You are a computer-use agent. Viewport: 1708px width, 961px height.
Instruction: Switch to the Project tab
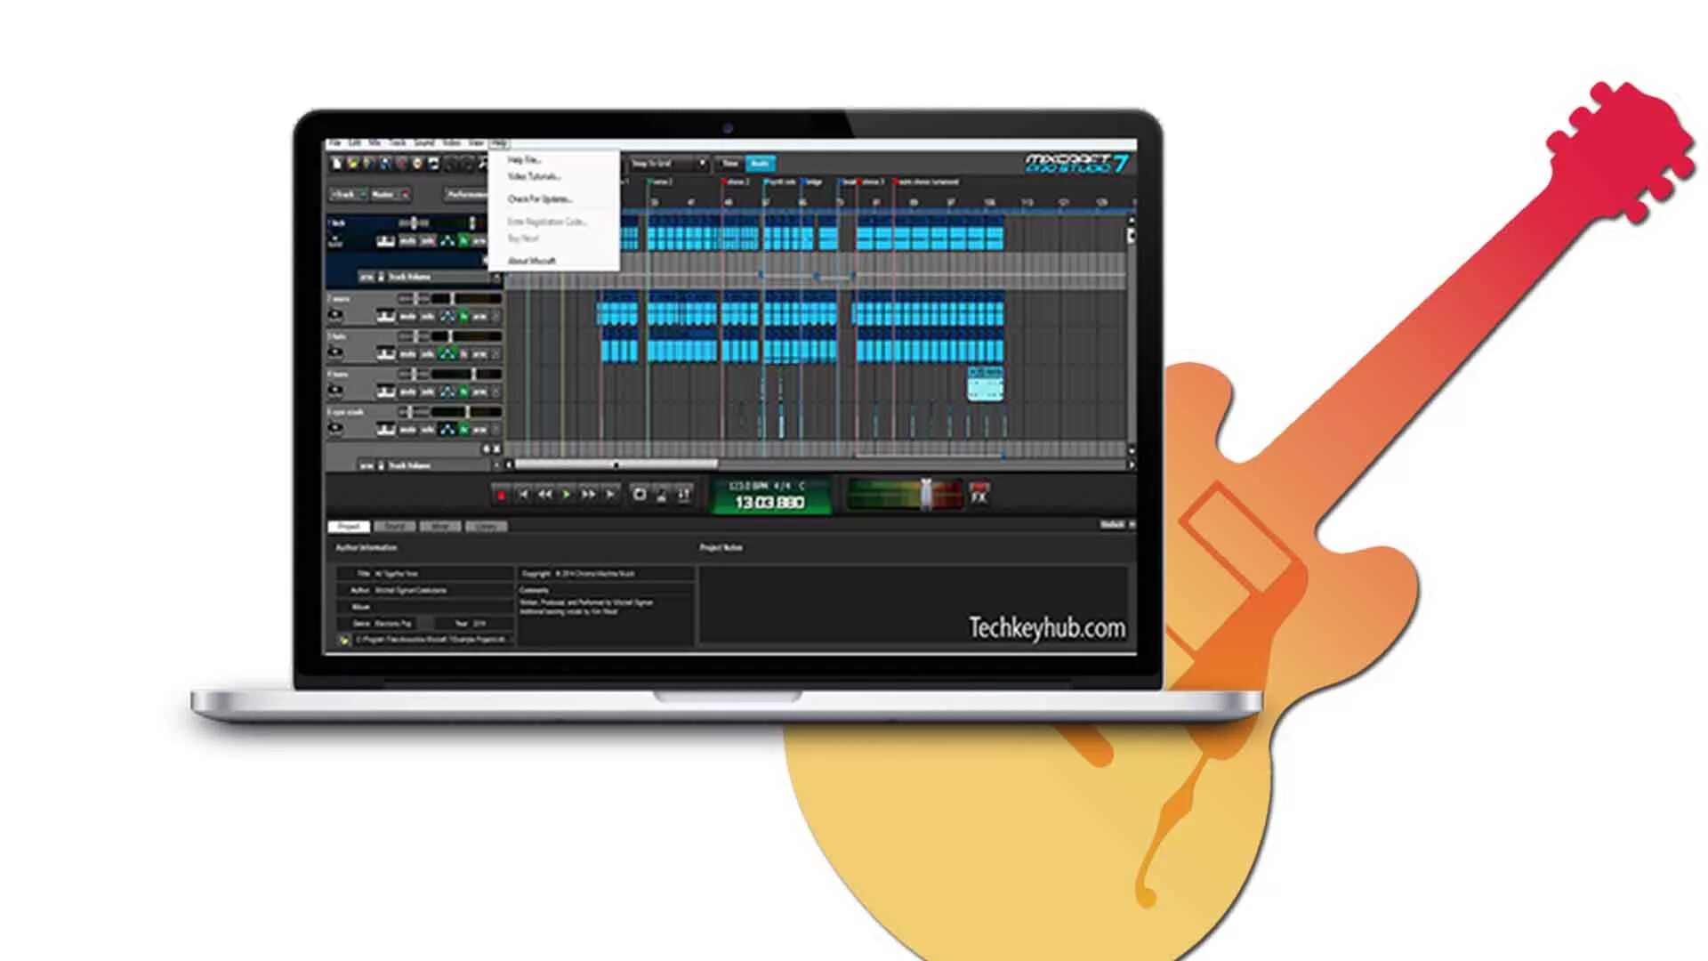click(350, 526)
